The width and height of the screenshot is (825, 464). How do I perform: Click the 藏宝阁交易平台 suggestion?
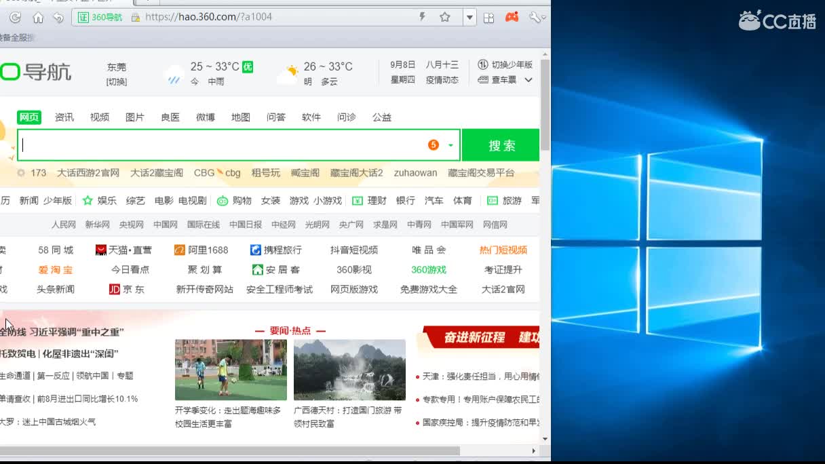(x=482, y=173)
